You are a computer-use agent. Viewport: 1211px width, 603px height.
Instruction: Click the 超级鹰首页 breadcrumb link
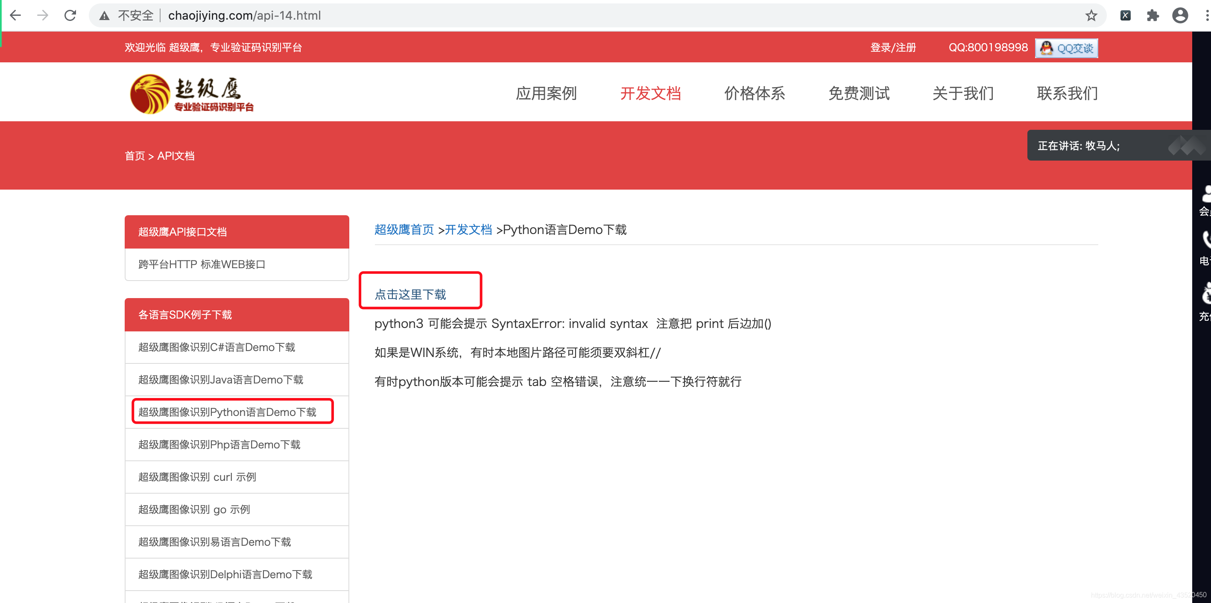pos(404,229)
